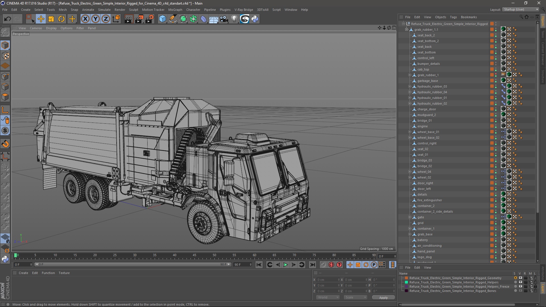The image size is (546, 307).
Task: Toggle view eye for Rigged_Helpers layer
Action: (x=520, y=282)
